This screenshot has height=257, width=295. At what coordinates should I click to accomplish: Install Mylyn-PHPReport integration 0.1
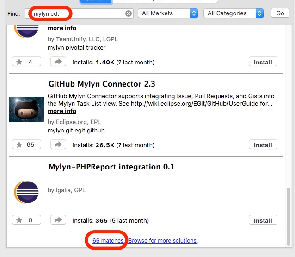(x=263, y=220)
